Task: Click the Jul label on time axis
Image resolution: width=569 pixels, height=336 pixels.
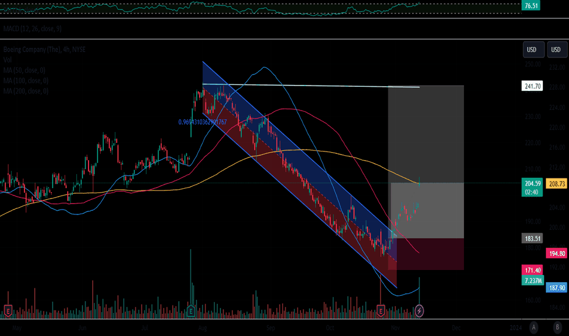Action: point(145,328)
